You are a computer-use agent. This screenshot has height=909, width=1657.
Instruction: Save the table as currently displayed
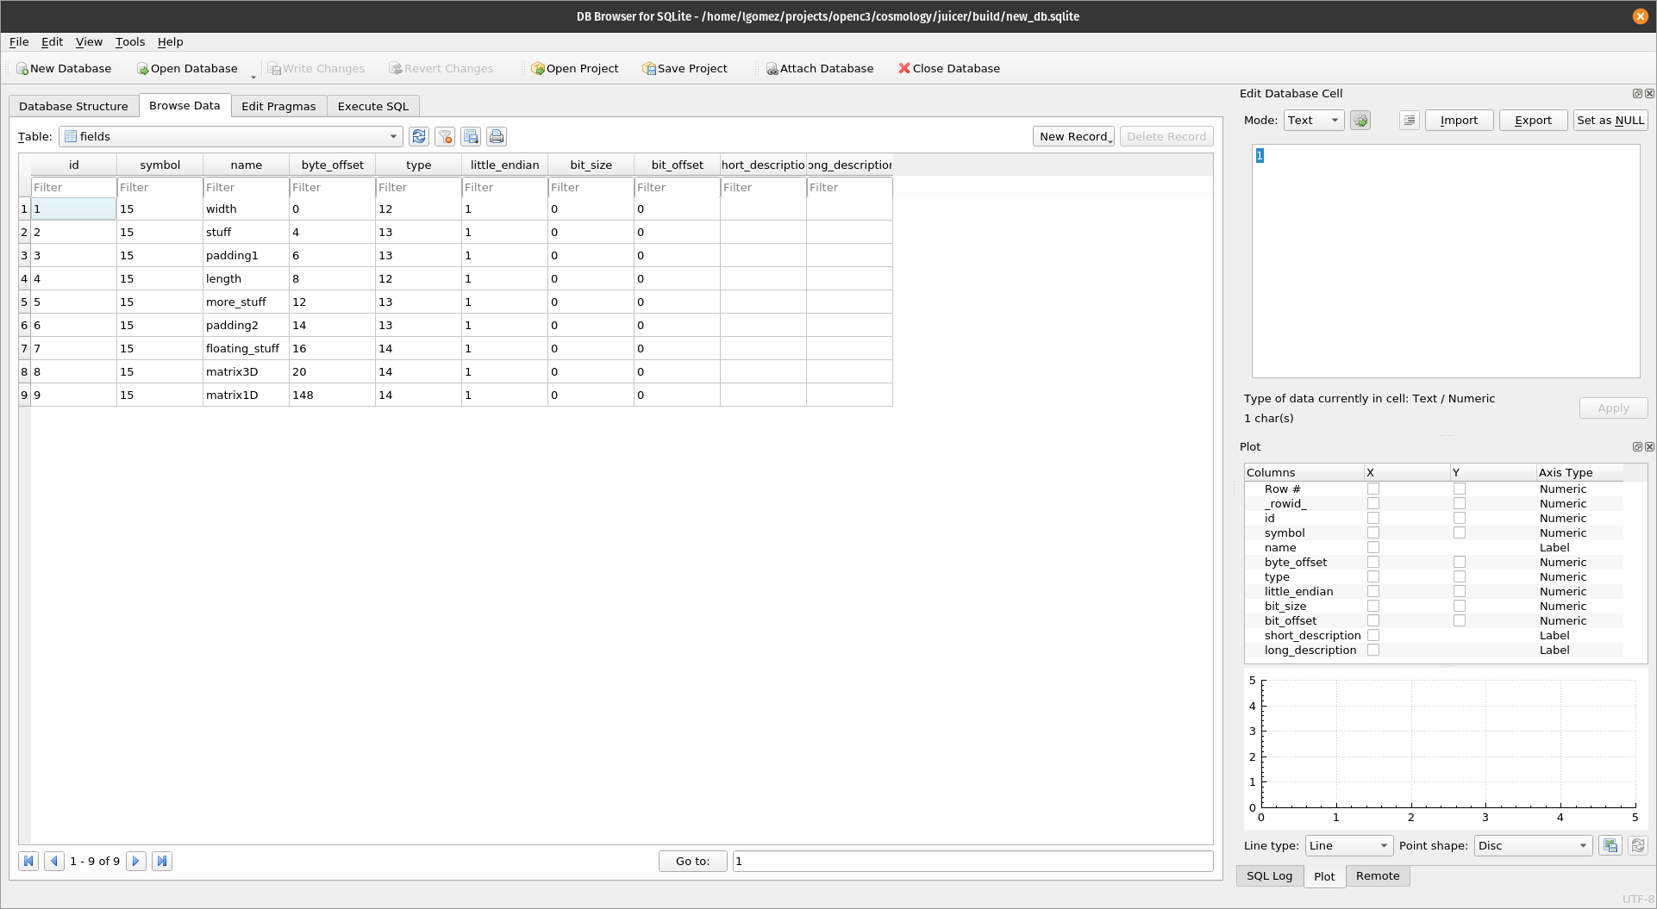click(471, 136)
